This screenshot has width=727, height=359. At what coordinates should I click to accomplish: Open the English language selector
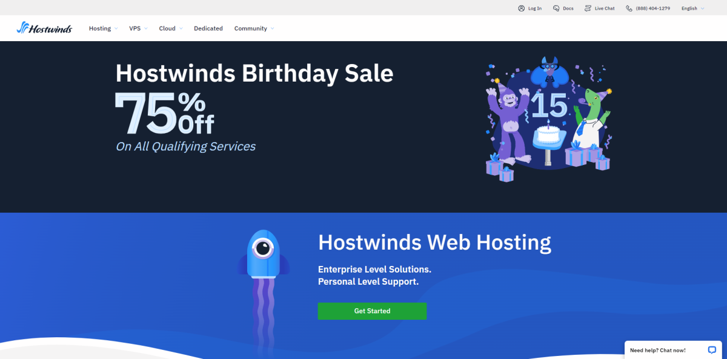coord(693,8)
